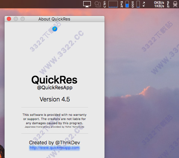Open the SEN sensors menu bar item
179x158 pixels.
(x=168, y=4)
